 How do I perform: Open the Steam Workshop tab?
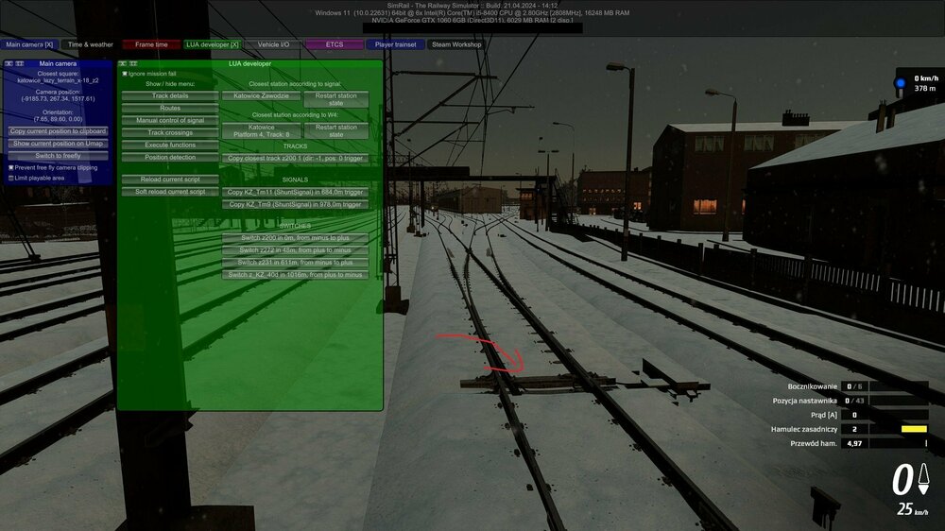coord(456,44)
